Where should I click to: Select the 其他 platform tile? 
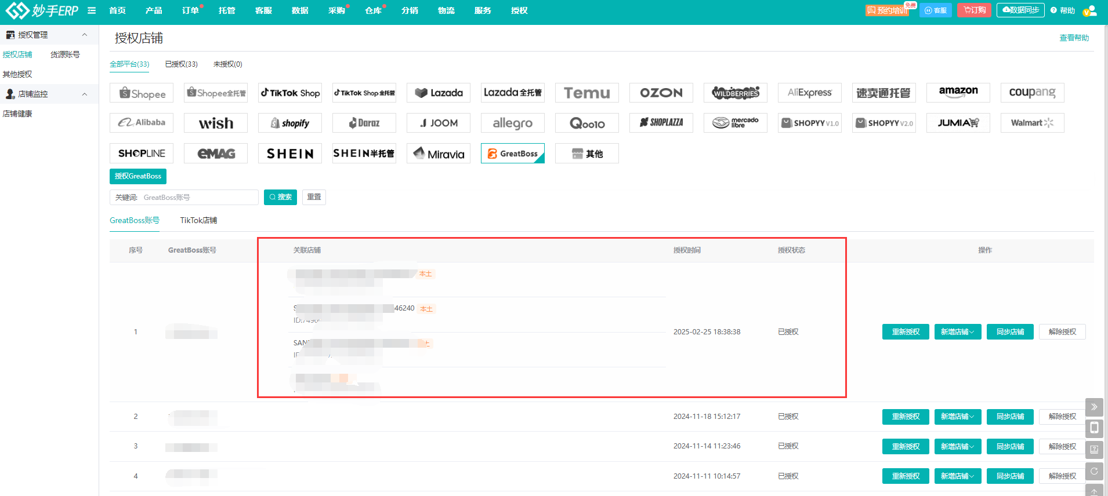[587, 154]
